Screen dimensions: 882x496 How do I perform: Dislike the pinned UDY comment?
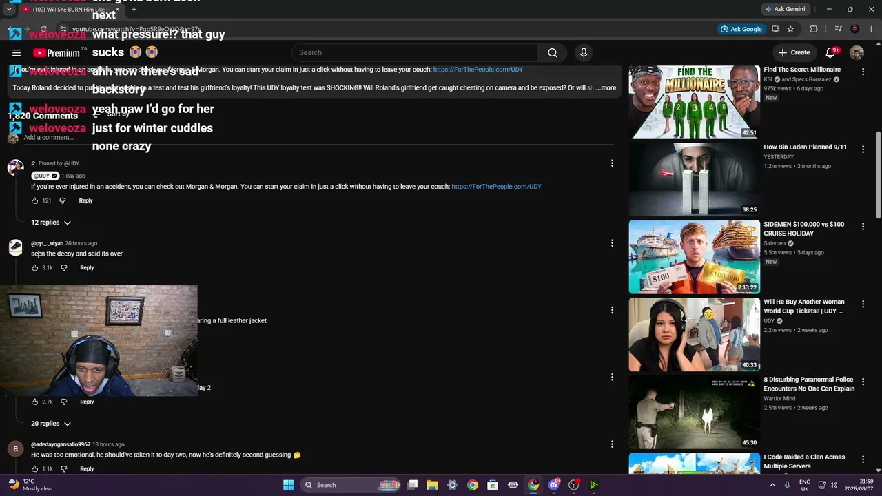point(62,200)
